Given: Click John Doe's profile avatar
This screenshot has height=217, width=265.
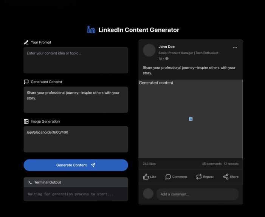Looking at the screenshot, I should pyautogui.click(x=149, y=50).
